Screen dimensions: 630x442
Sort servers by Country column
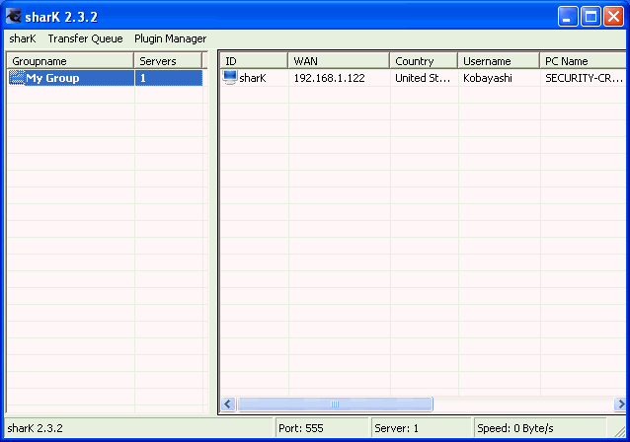point(425,61)
